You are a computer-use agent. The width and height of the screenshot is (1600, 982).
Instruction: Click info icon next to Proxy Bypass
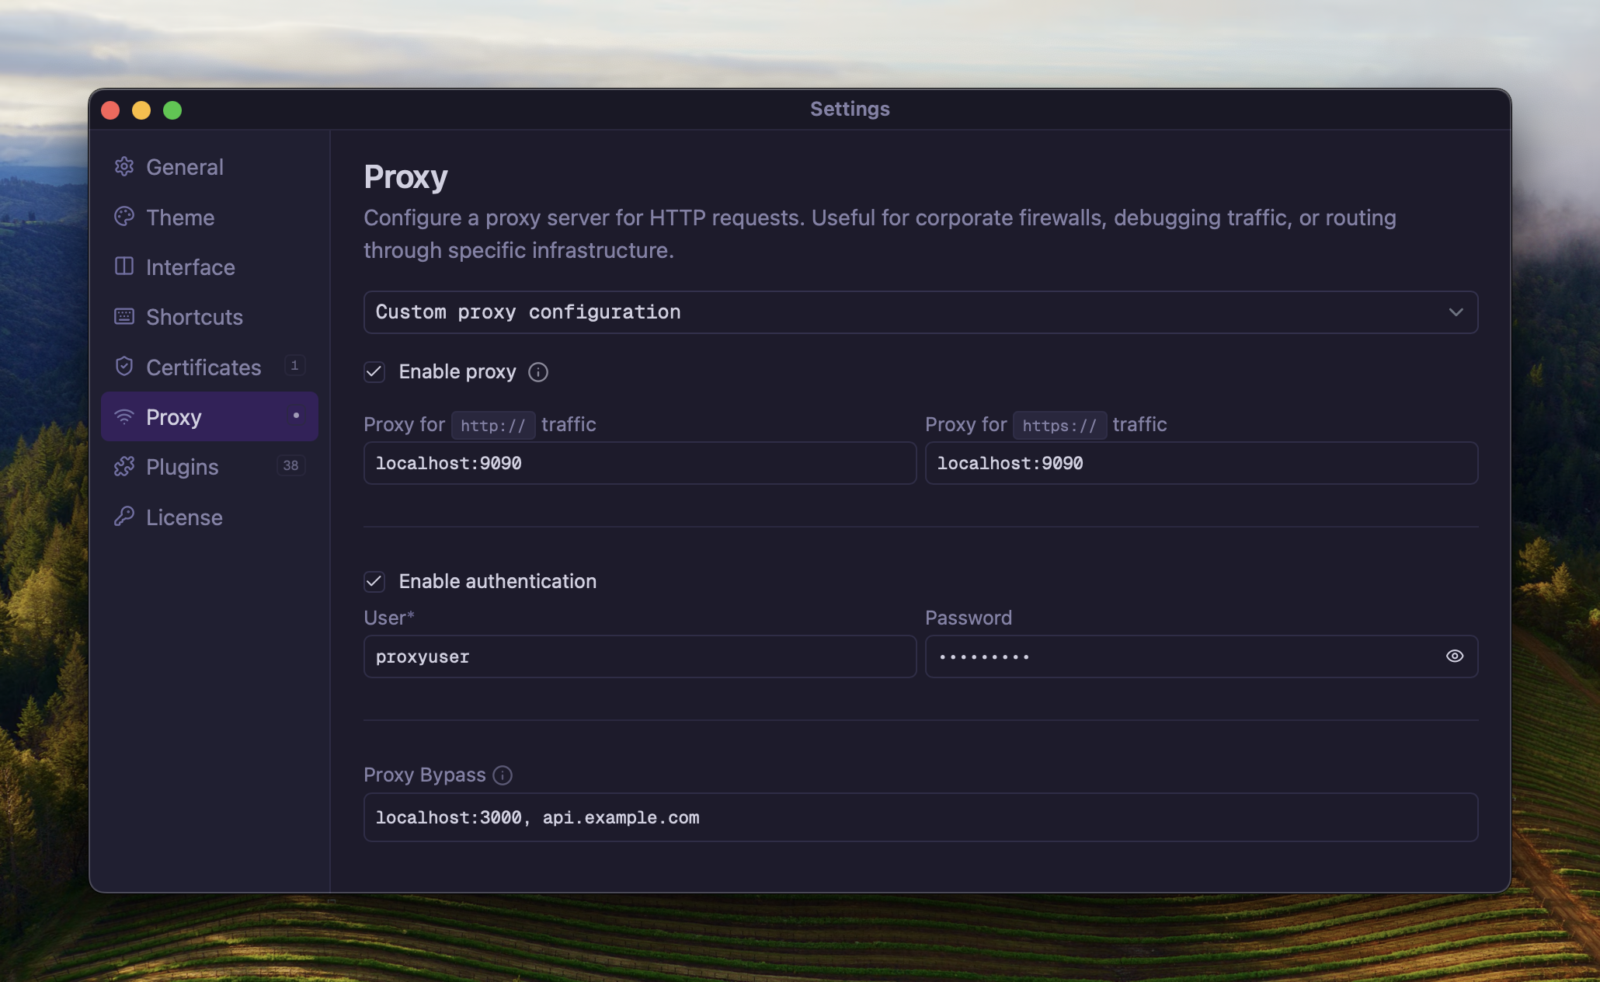(x=503, y=775)
